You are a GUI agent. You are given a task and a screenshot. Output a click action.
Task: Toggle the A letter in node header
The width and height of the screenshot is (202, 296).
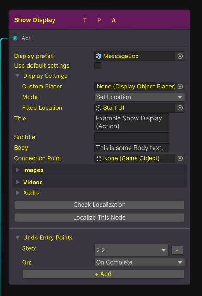tap(114, 20)
